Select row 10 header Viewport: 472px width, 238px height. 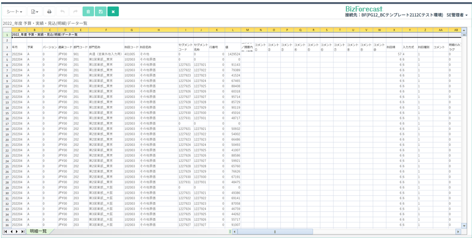pos(7,86)
